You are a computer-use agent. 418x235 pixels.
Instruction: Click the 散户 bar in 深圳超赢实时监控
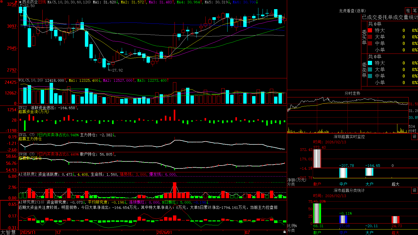click(x=317, y=158)
